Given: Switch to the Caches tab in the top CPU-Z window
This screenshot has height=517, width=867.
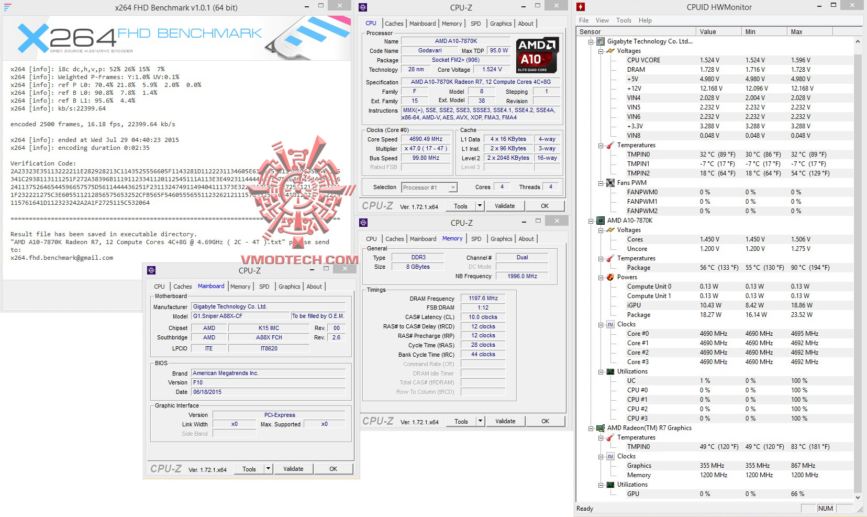Looking at the screenshot, I should pos(394,24).
